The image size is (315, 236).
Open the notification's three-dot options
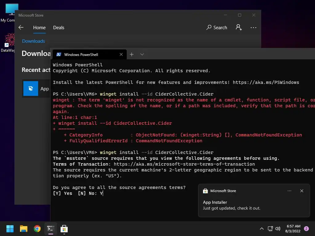tap(289, 191)
